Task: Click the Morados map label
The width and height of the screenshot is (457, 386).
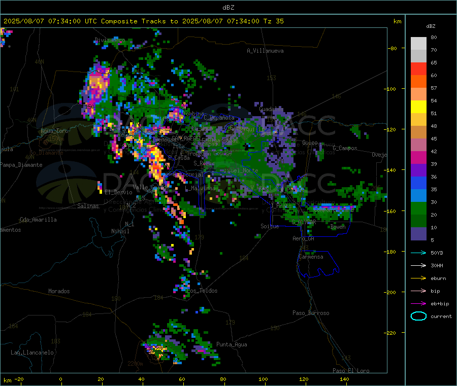Action: (59, 291)
